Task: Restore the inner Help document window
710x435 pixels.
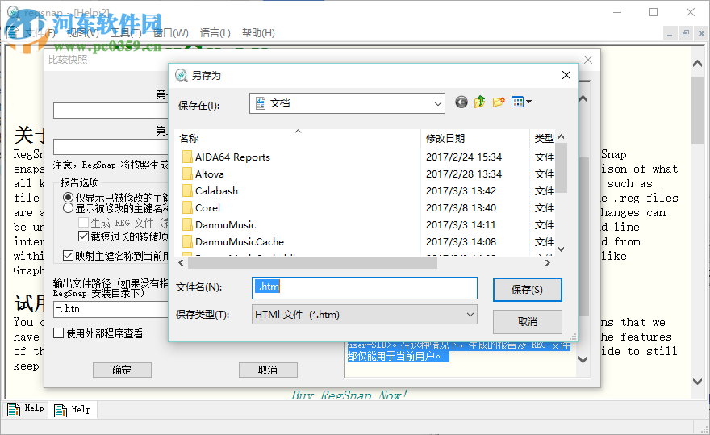Action: click(686, 34)
